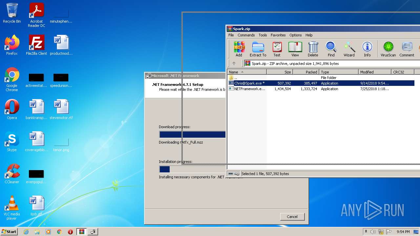Viewport: 420px width, 236px height.
Task: Show hidden tray icons arrow
Action: [366, 232]
